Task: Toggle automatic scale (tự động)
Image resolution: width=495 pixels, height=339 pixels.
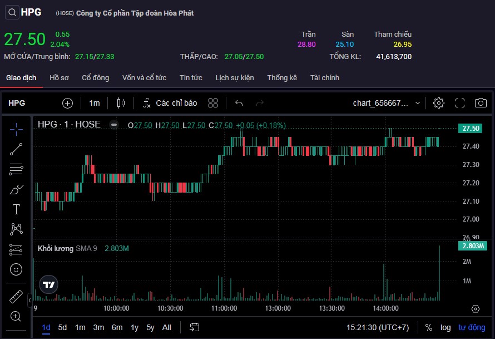Action: pos(472,327)
